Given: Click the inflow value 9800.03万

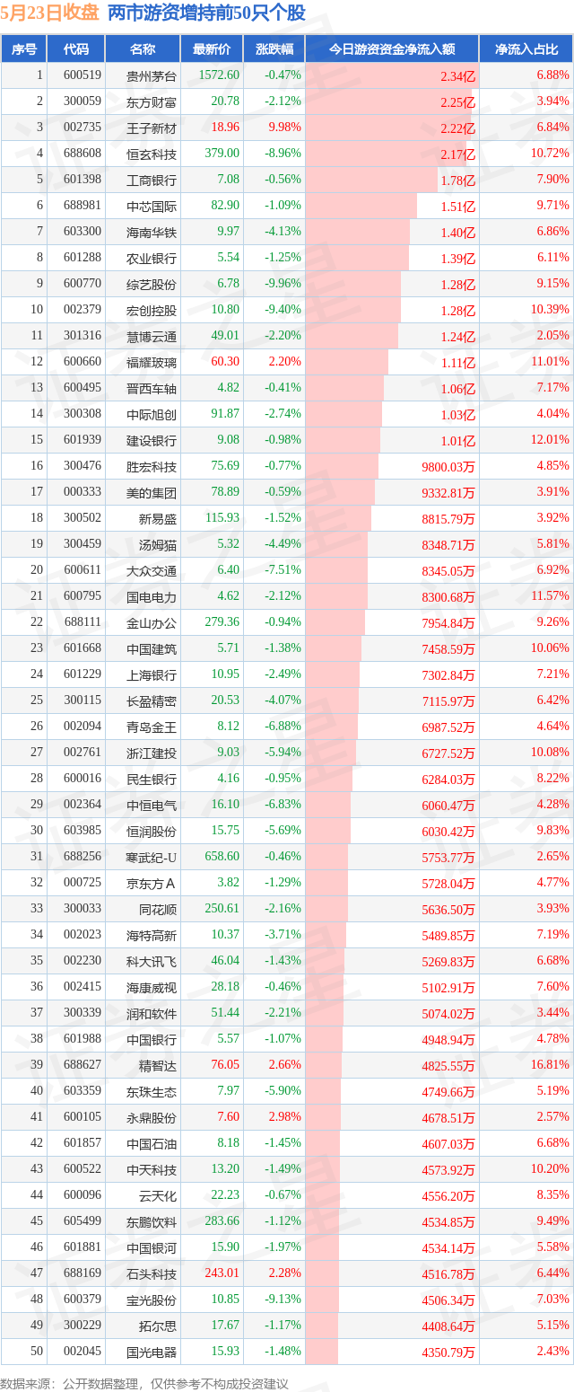Looking at the screenshot, I should [x=448, y=466].
